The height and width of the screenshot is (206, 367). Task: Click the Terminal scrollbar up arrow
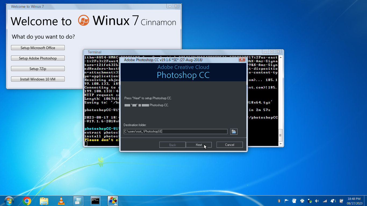pyautogui.click(x=281, y=57)
